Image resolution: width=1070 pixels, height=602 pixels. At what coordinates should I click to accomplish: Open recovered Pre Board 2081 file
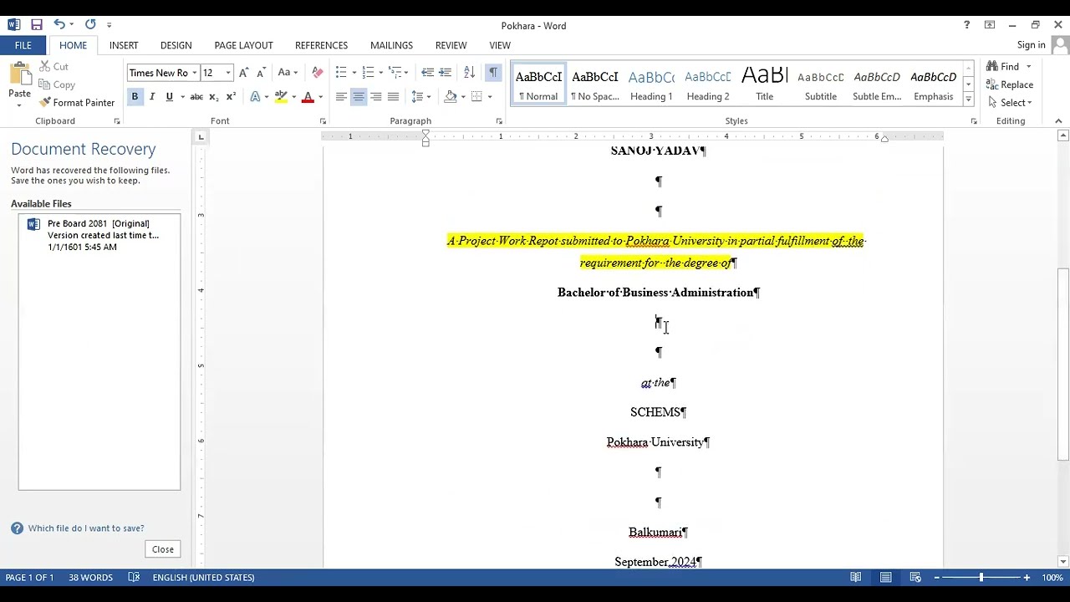point(99,235)
